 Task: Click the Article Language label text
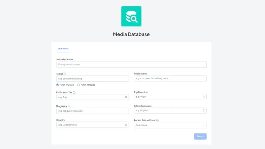pos(143,106)
